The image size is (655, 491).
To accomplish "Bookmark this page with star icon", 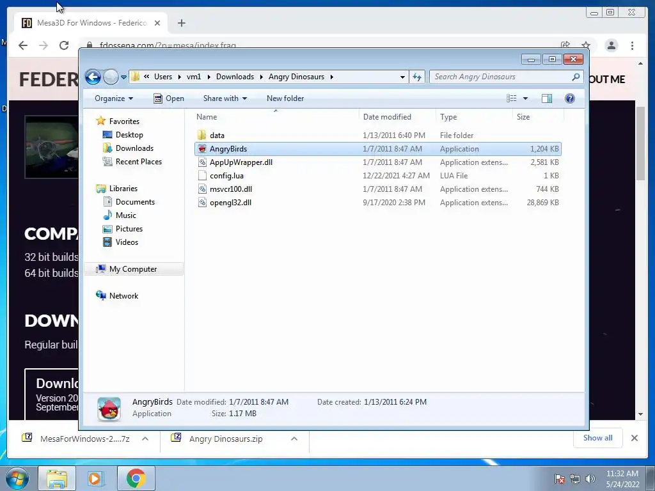I will (586, 45).
